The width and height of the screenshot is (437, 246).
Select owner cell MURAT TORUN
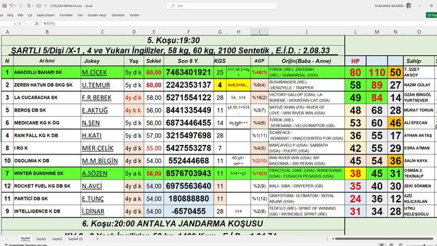click(x=419, y=111)
